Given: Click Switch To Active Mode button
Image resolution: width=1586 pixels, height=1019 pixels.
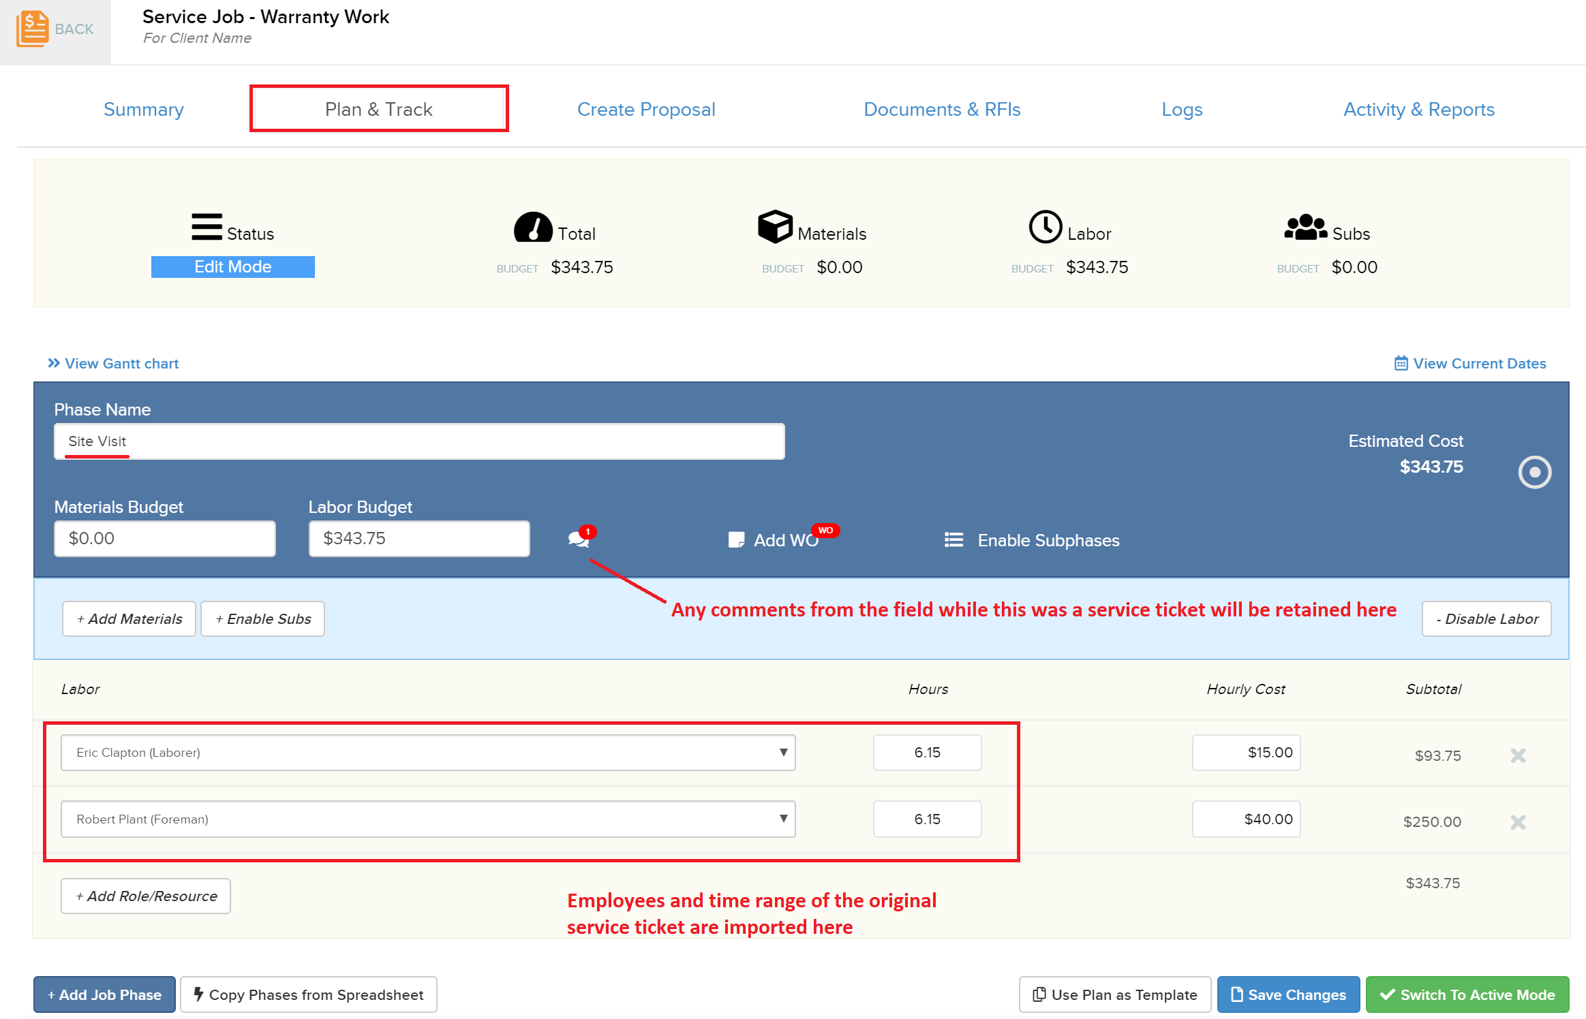Looking at the screenshot, I should [1467, 994].
